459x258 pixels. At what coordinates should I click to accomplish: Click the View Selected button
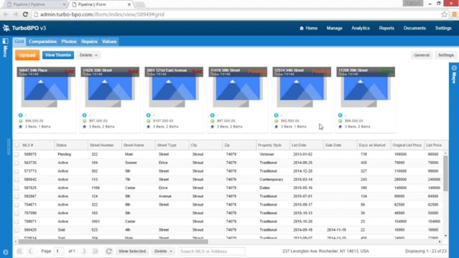click(x=132, y=251)
